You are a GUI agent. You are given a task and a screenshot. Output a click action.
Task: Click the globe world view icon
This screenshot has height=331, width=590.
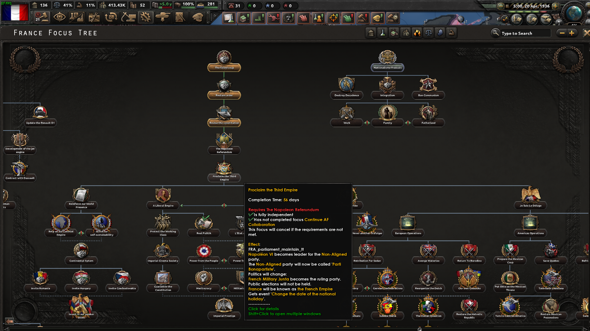(x=573, y=13)
